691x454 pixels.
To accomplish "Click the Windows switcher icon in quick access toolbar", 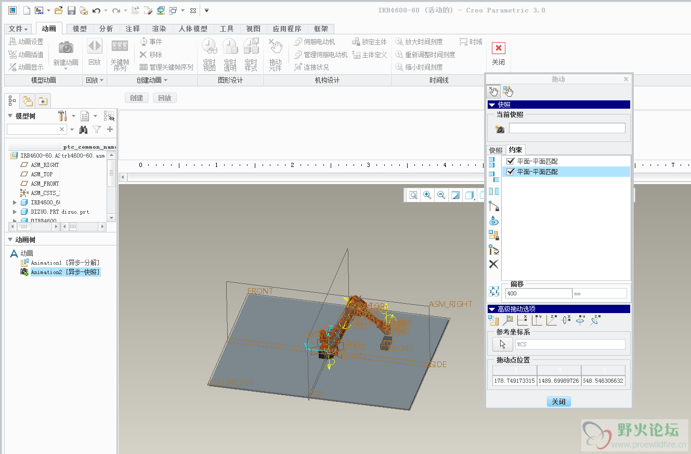I will (x=173, y=10).
